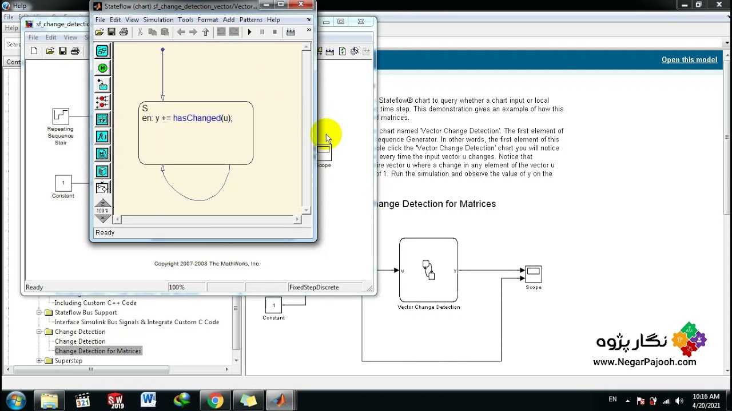This screenshot has height=411, width=732.
Task: Click Repeating Sequence Stair block in model
Action: 61,116
